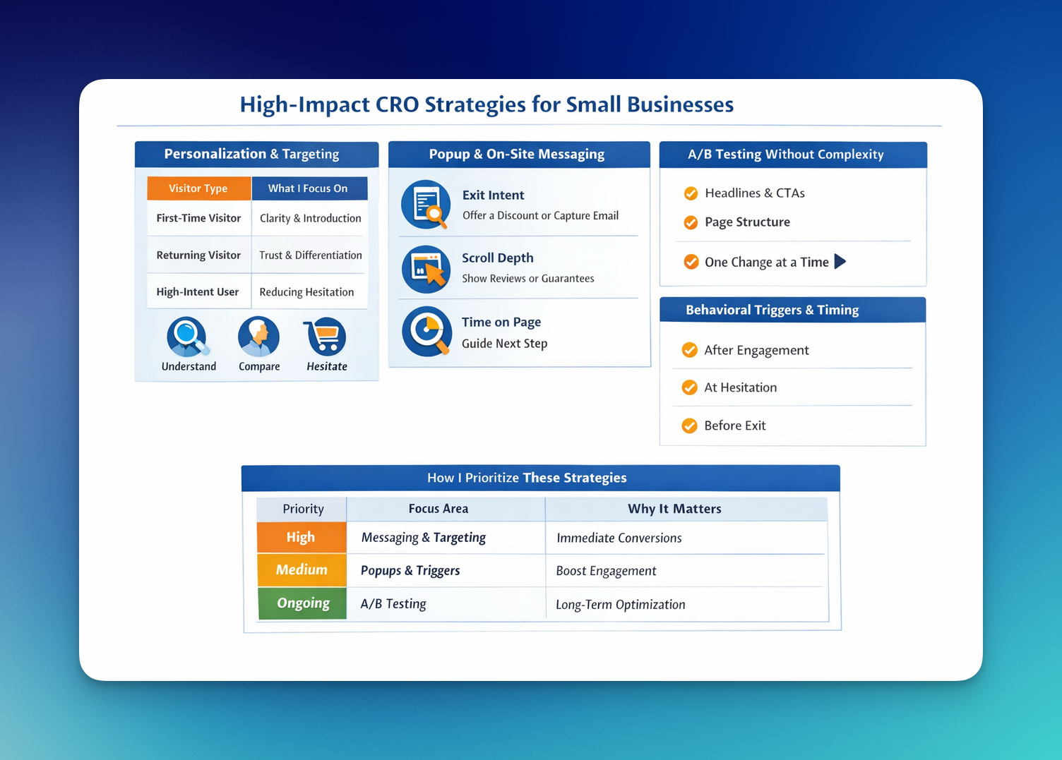1062x760 pixels.
Task: Click the Popups & Triggers table cell
Action: click(x=410, y=570)
